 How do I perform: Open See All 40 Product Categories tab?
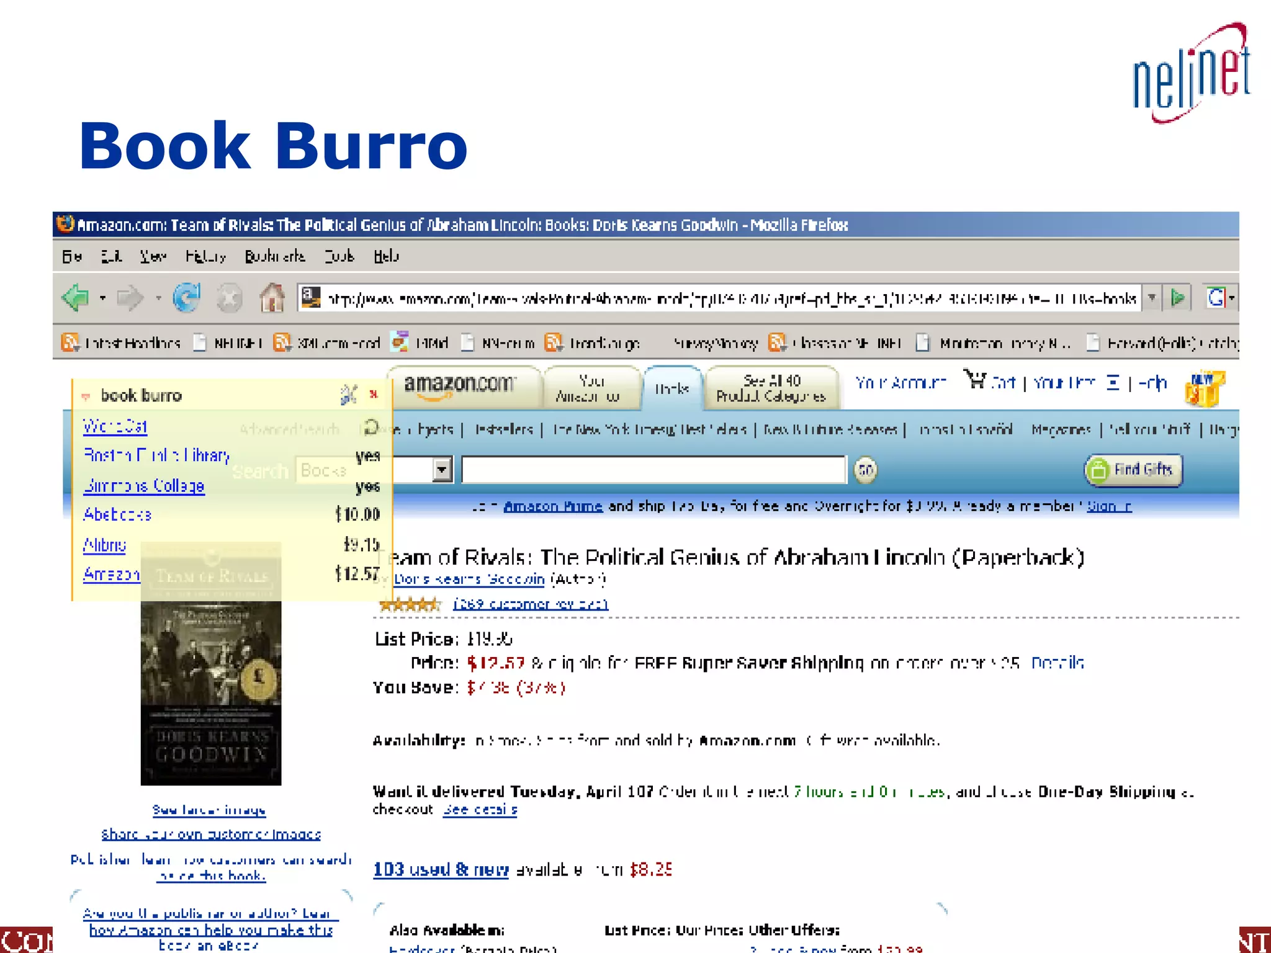point(771,388)
